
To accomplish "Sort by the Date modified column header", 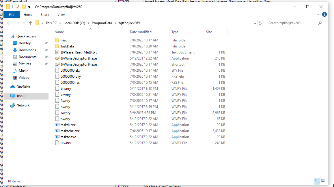I will [x=141, y=32].
